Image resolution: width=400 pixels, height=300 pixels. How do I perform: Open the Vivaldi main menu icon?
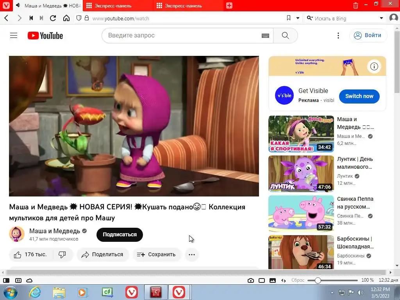click(6, 5)
